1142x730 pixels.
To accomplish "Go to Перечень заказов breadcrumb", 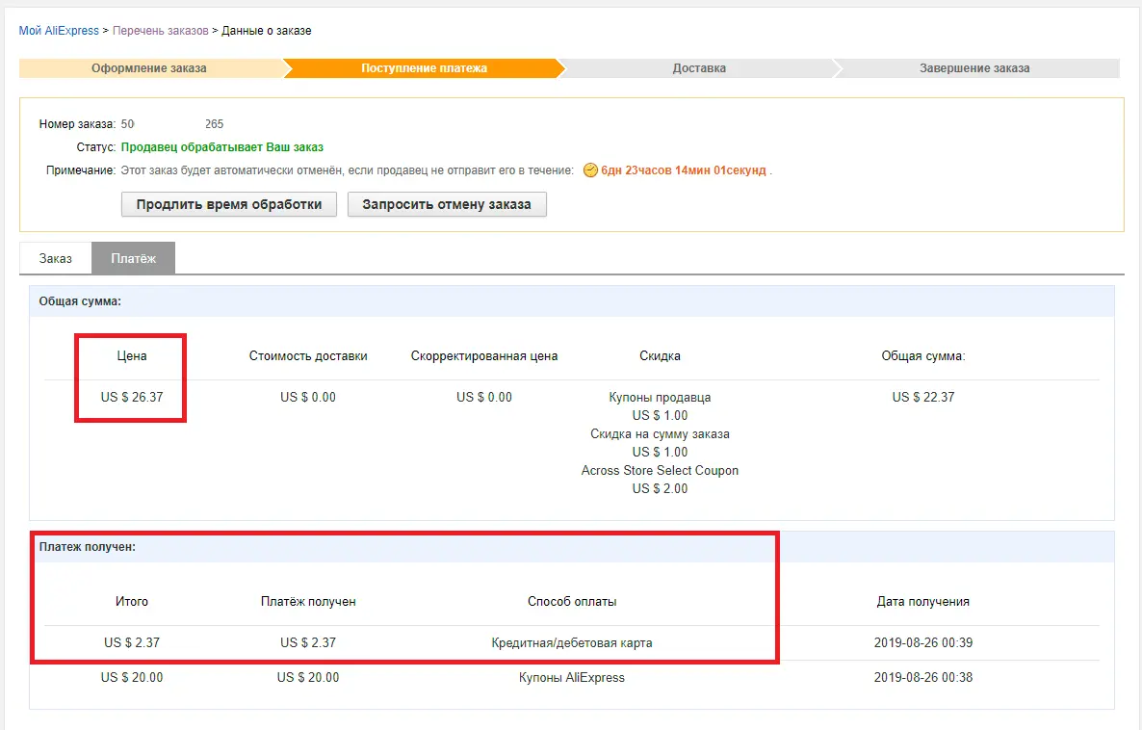I will point(160,31).
